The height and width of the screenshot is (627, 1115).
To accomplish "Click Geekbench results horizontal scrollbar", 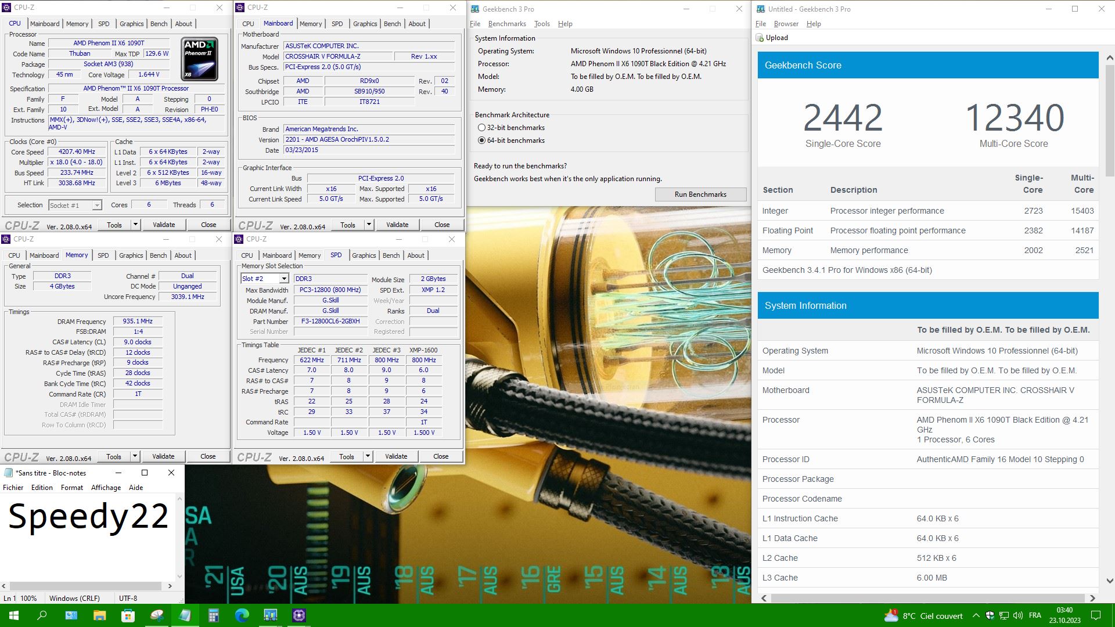I will click(x=928, y=598).
